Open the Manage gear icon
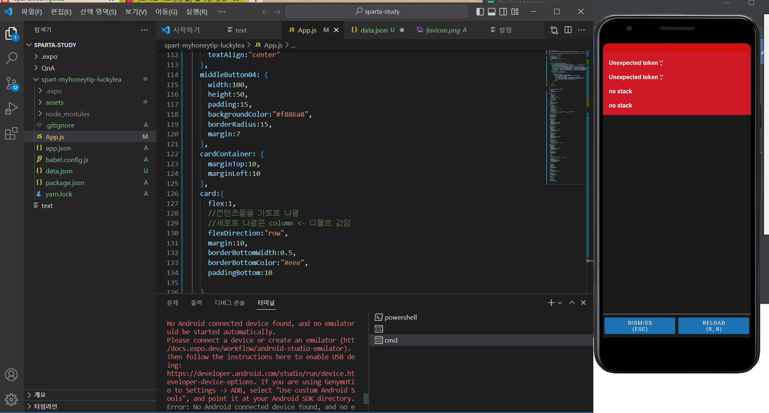Image resolution: width=769 pixels, height=413 pixels. 11,400
